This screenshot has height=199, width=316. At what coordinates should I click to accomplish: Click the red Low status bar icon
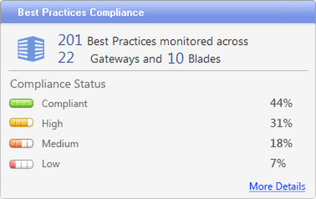point(21,163)
